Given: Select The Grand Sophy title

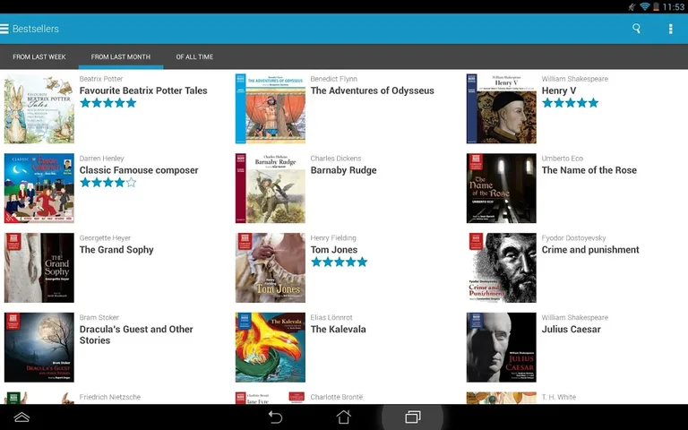Looking at the screenshot, I should 116,250.
